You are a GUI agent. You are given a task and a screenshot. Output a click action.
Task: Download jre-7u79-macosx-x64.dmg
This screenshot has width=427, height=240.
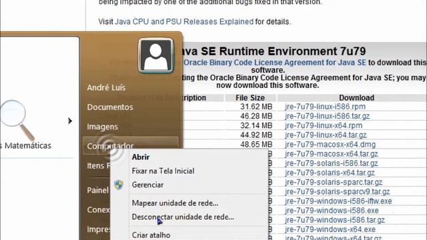point(330,144)
